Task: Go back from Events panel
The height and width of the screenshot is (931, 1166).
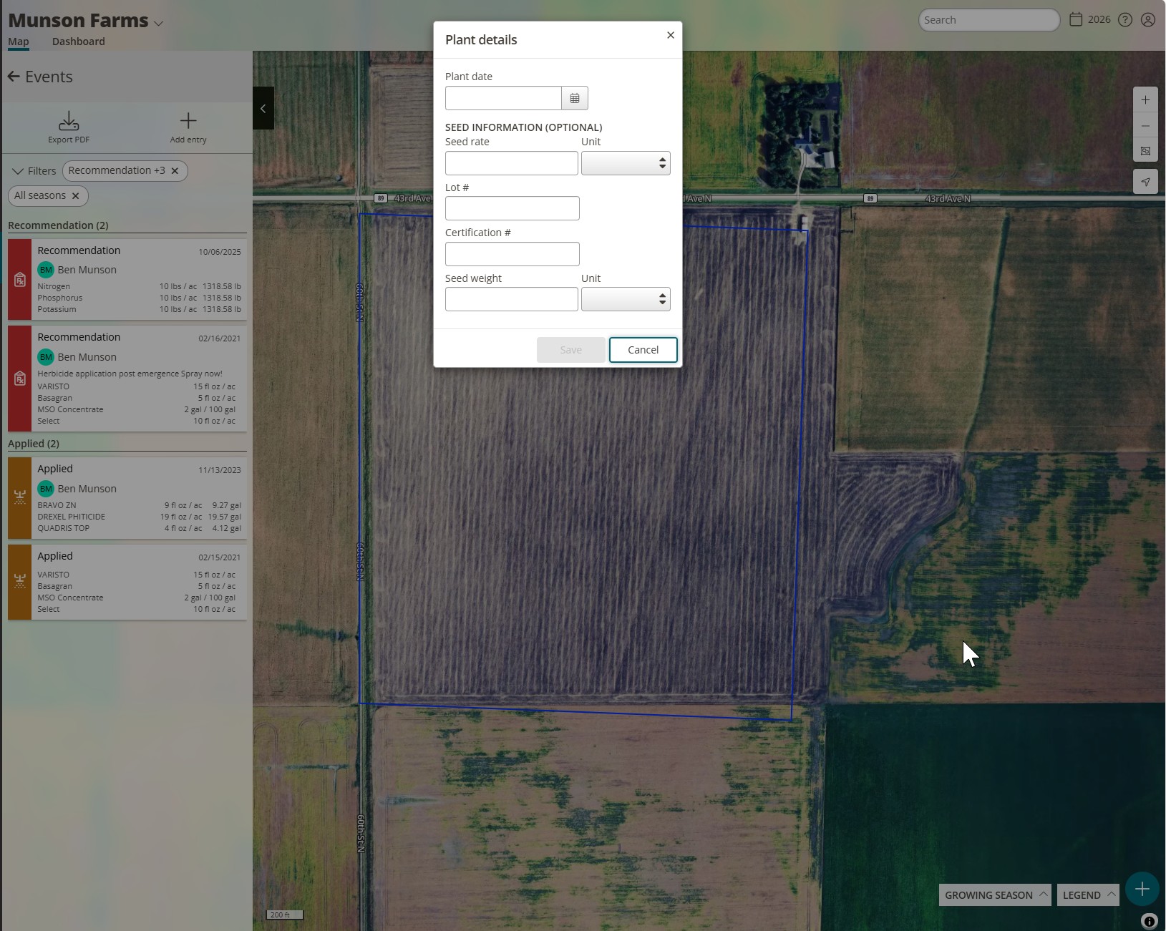Action: tap(14, 77)
